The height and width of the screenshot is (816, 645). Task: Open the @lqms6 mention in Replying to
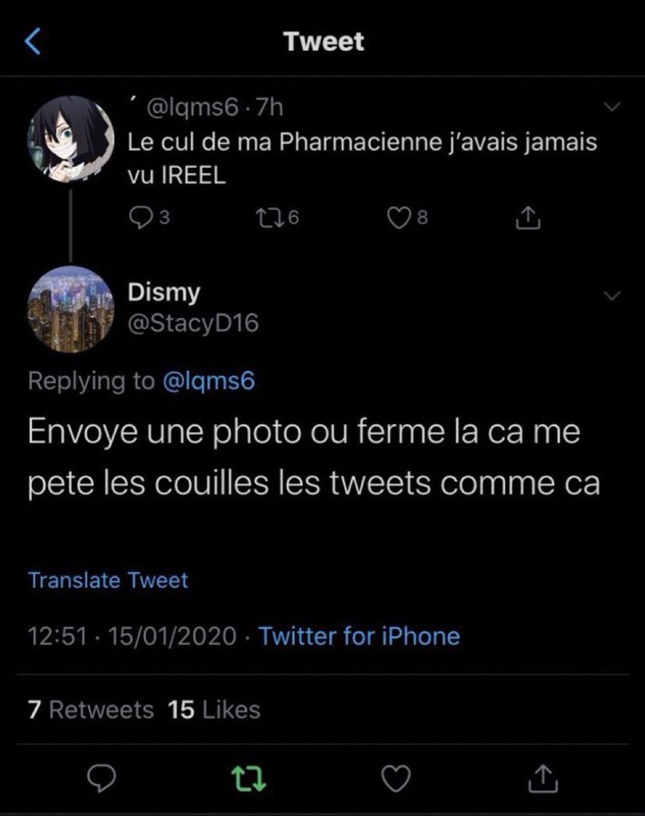[x=209, y=380]
